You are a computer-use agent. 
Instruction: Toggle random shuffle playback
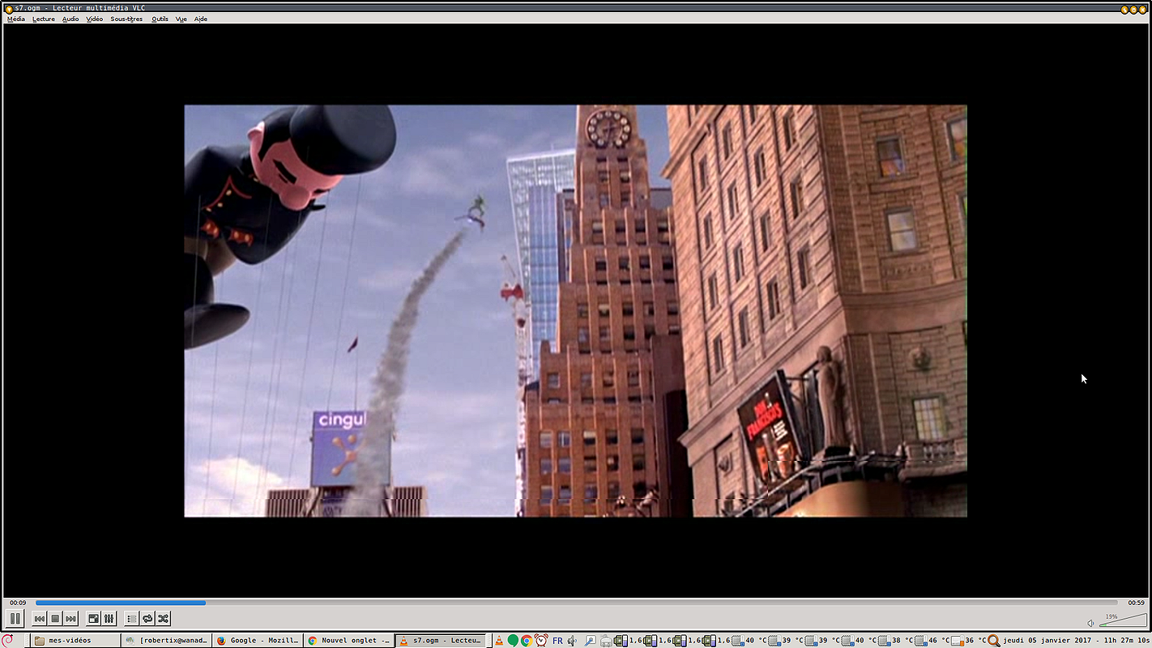tap(163, 619)
